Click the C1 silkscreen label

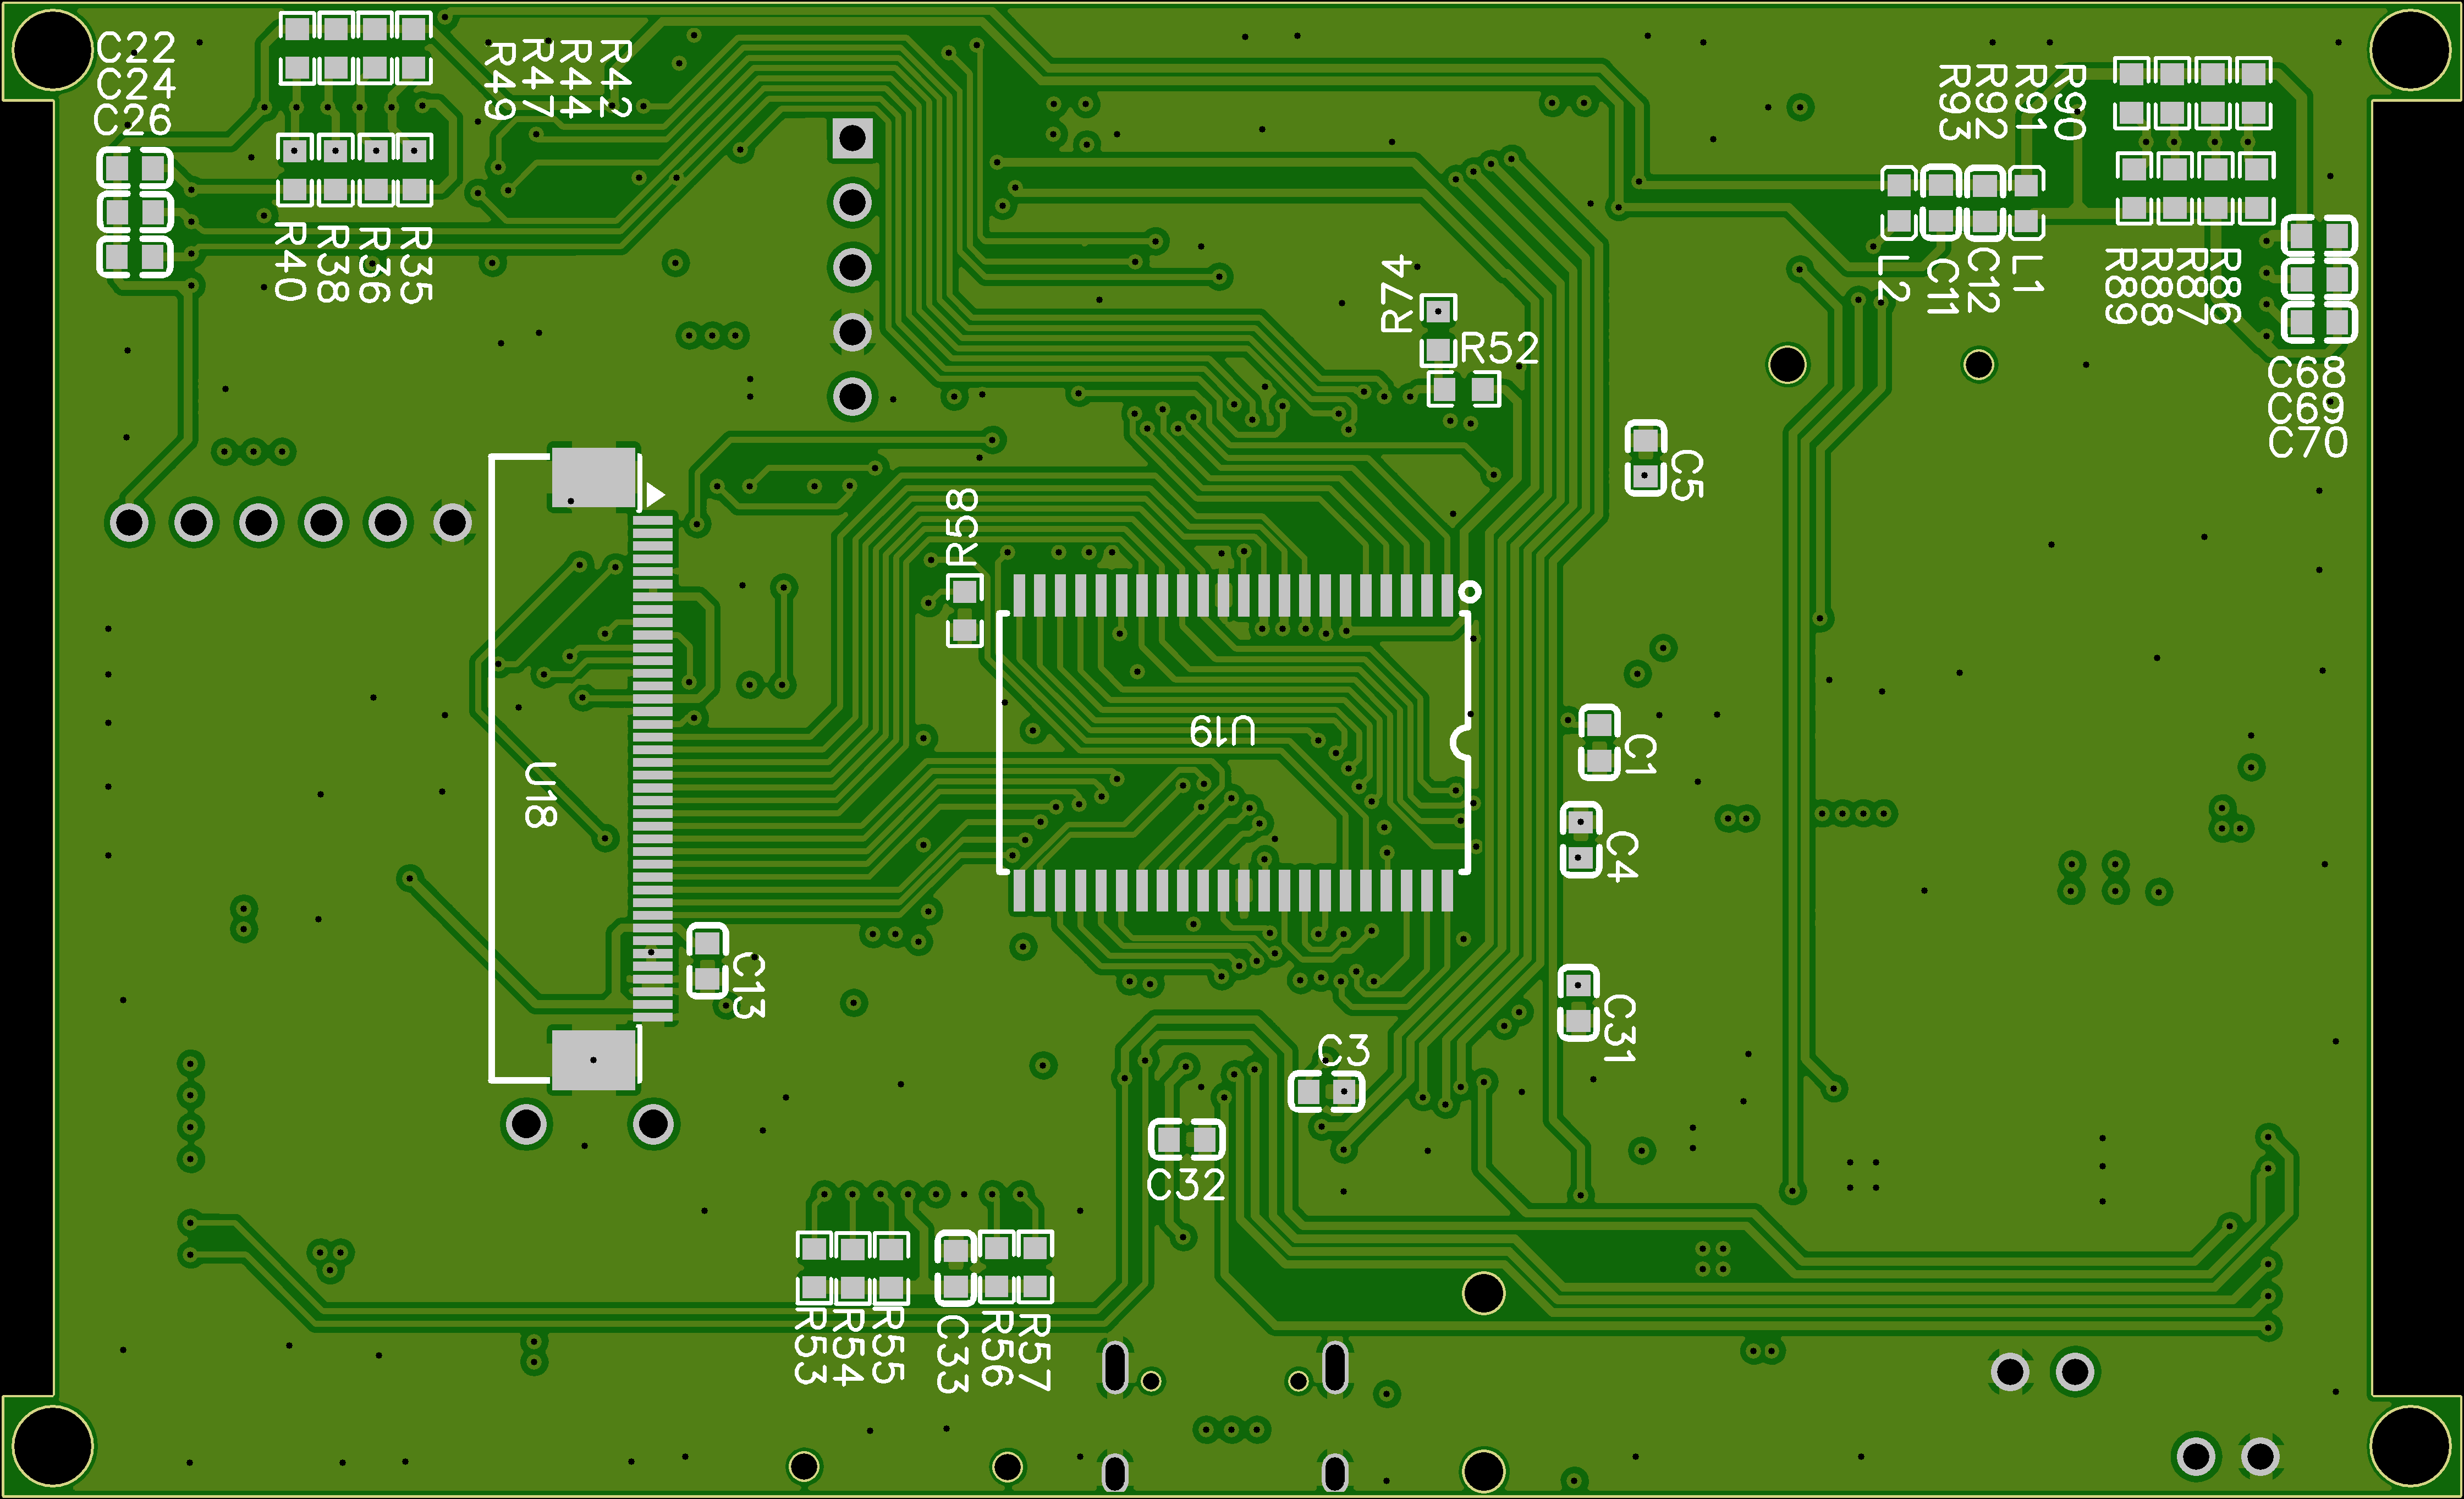click(x=1640, y=755)
